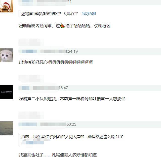Viewport: 161px width, 158px height.
Task: Click the blurred username beside the 36:47 timestamp
Action: click(x=24, y=88)
